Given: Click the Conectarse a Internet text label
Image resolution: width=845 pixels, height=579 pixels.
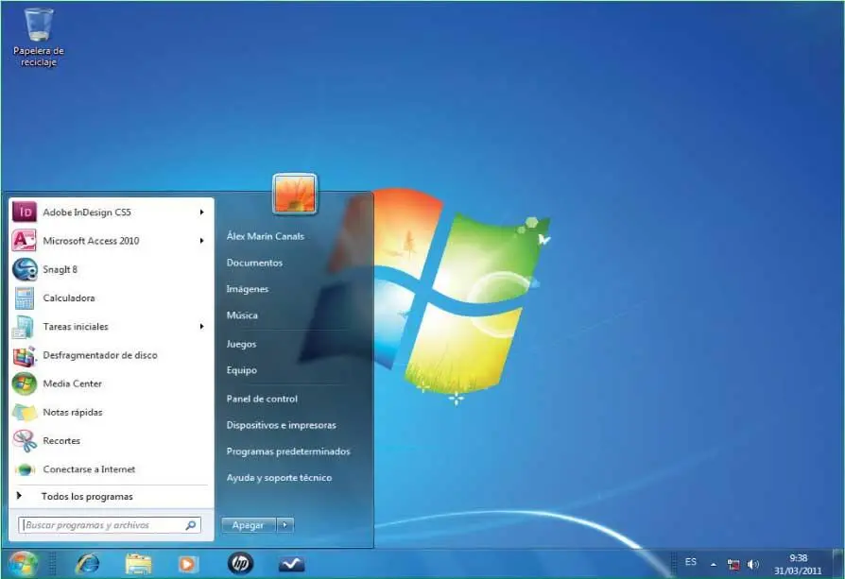Looking at the screenshot, I should pyautogui.click(x=89, y=469).
